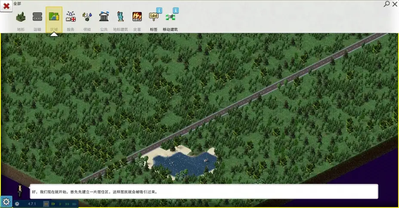Open the 公共 public buildings category
The image size is (399, 208).
104,17
